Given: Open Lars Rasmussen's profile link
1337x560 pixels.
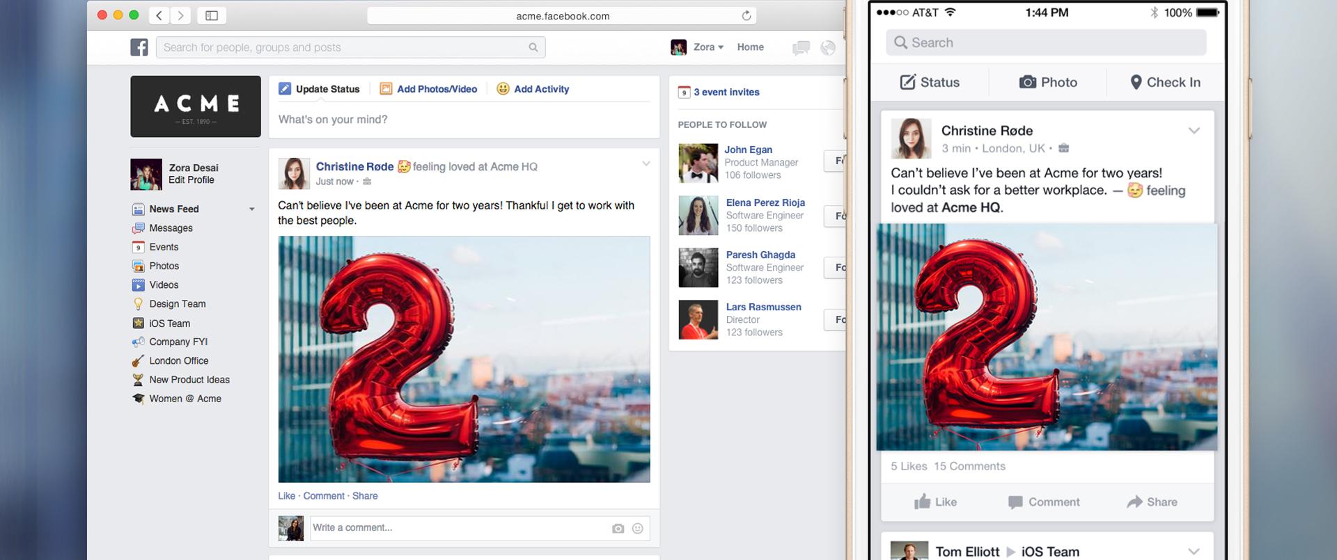Looking at the screenshot, I should pos(763,307).
